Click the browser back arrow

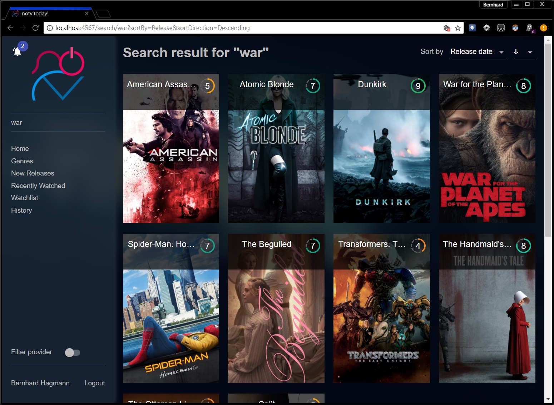[x=10, y=28]
